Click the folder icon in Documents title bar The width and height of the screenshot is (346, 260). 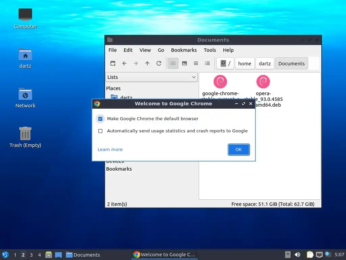(110, 40)
